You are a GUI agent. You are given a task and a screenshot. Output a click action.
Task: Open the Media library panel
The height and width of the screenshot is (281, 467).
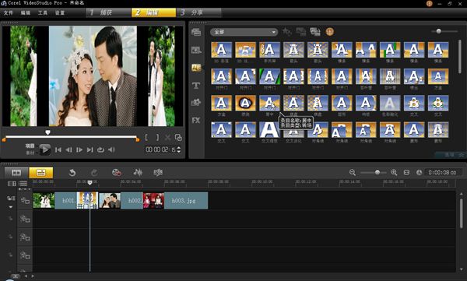196,32
